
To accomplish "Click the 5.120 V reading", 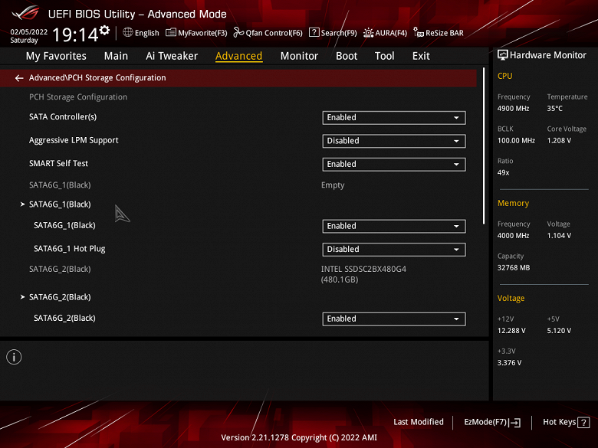I will click(559, 331).
